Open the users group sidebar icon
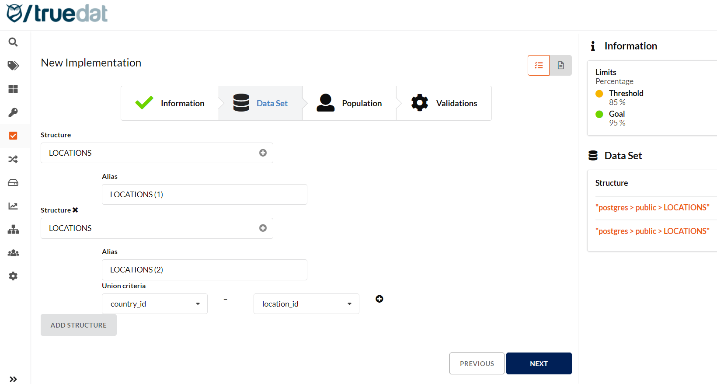Screen dimensions: 717x384 click(13, 253)
